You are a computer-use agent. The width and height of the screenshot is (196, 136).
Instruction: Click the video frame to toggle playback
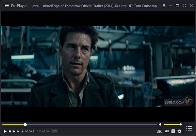tap(98, 66)
